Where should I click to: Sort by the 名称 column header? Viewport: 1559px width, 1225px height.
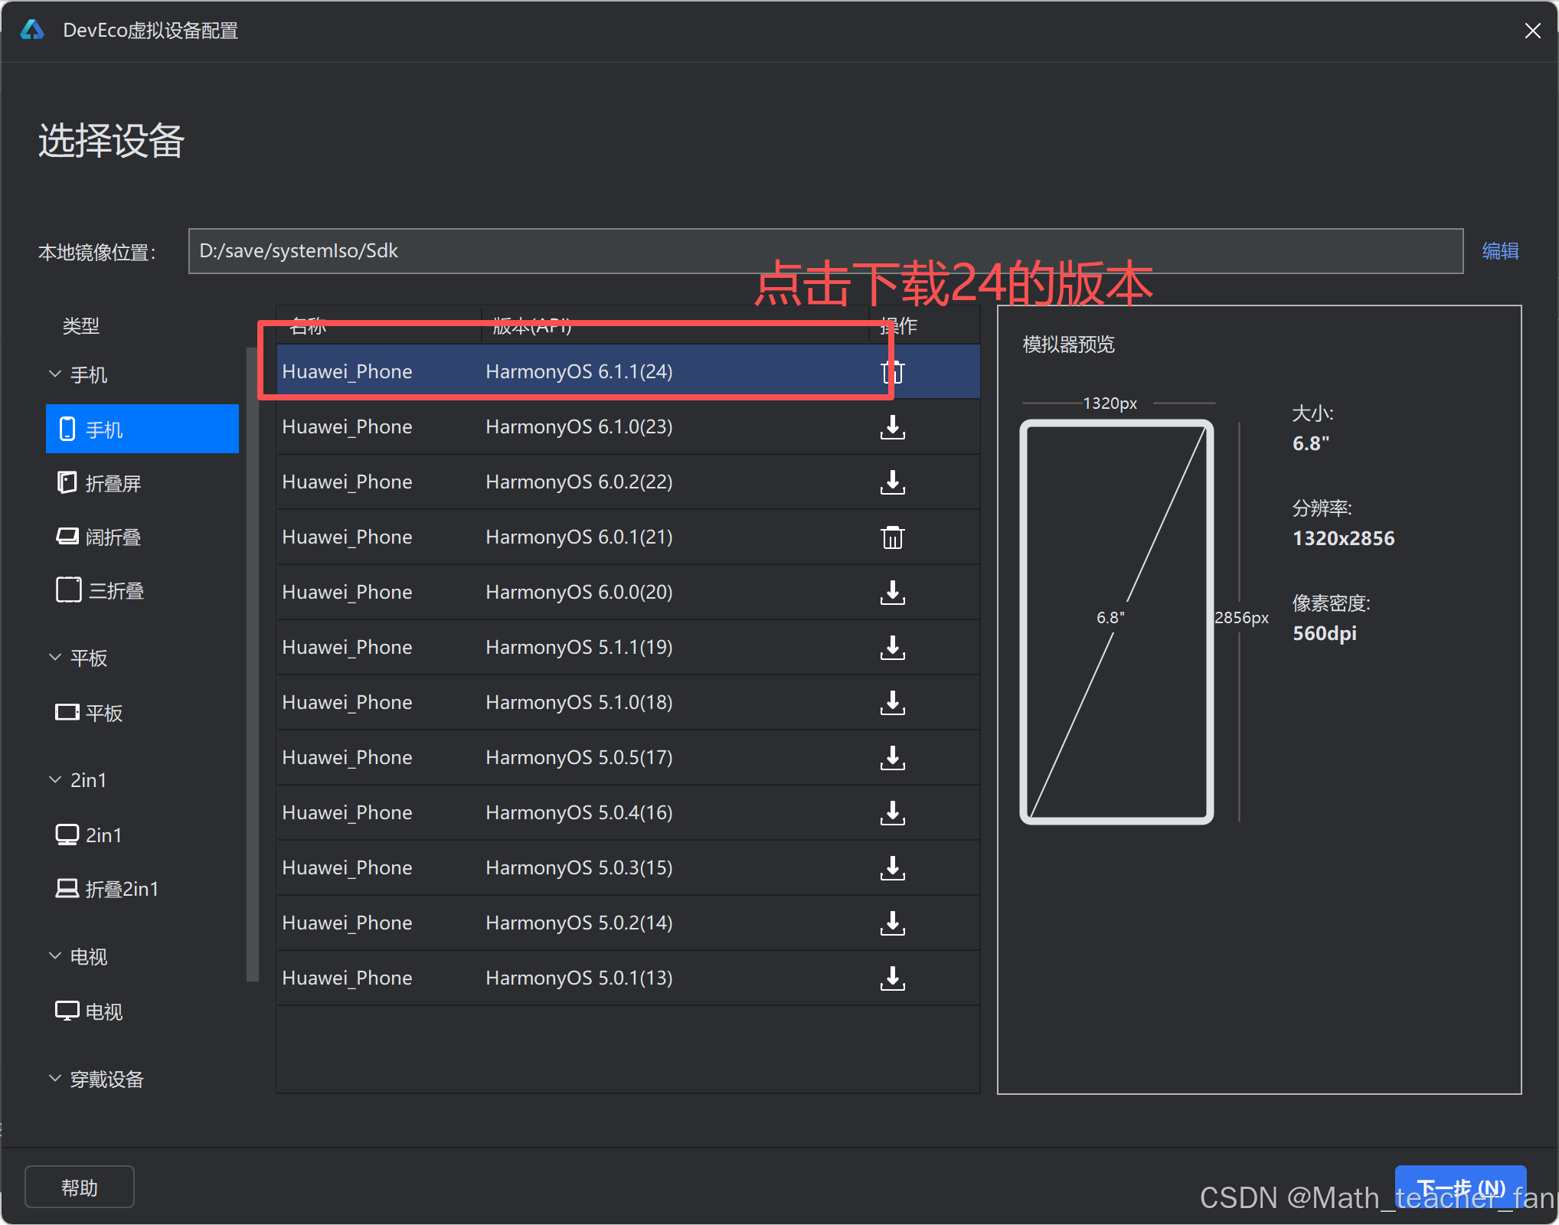(308, 326)
